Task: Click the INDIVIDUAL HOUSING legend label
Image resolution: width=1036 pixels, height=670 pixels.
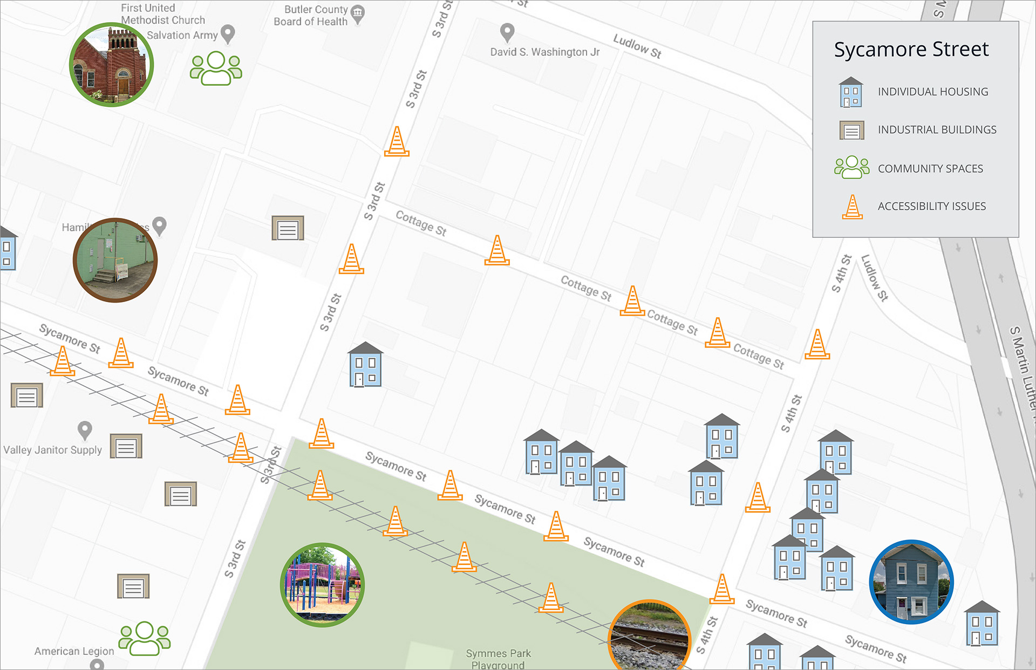Action: [x=933, y=92]
